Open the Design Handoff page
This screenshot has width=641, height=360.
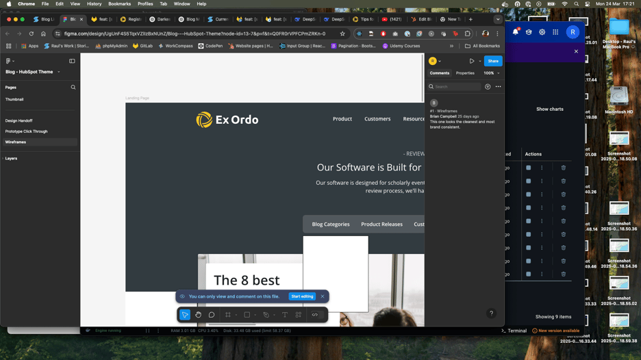[18, 120]
